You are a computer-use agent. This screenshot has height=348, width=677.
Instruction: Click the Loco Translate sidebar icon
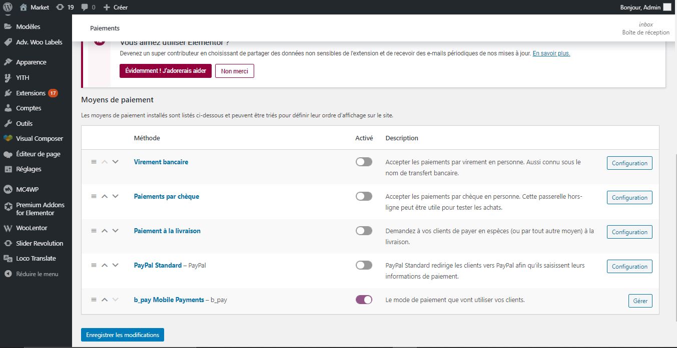pyautogui.click(x=8, y=259)
